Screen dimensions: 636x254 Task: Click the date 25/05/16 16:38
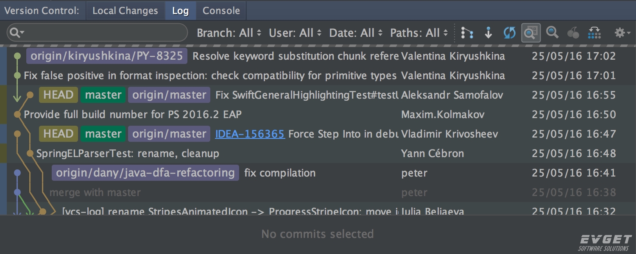coord(574,193)
